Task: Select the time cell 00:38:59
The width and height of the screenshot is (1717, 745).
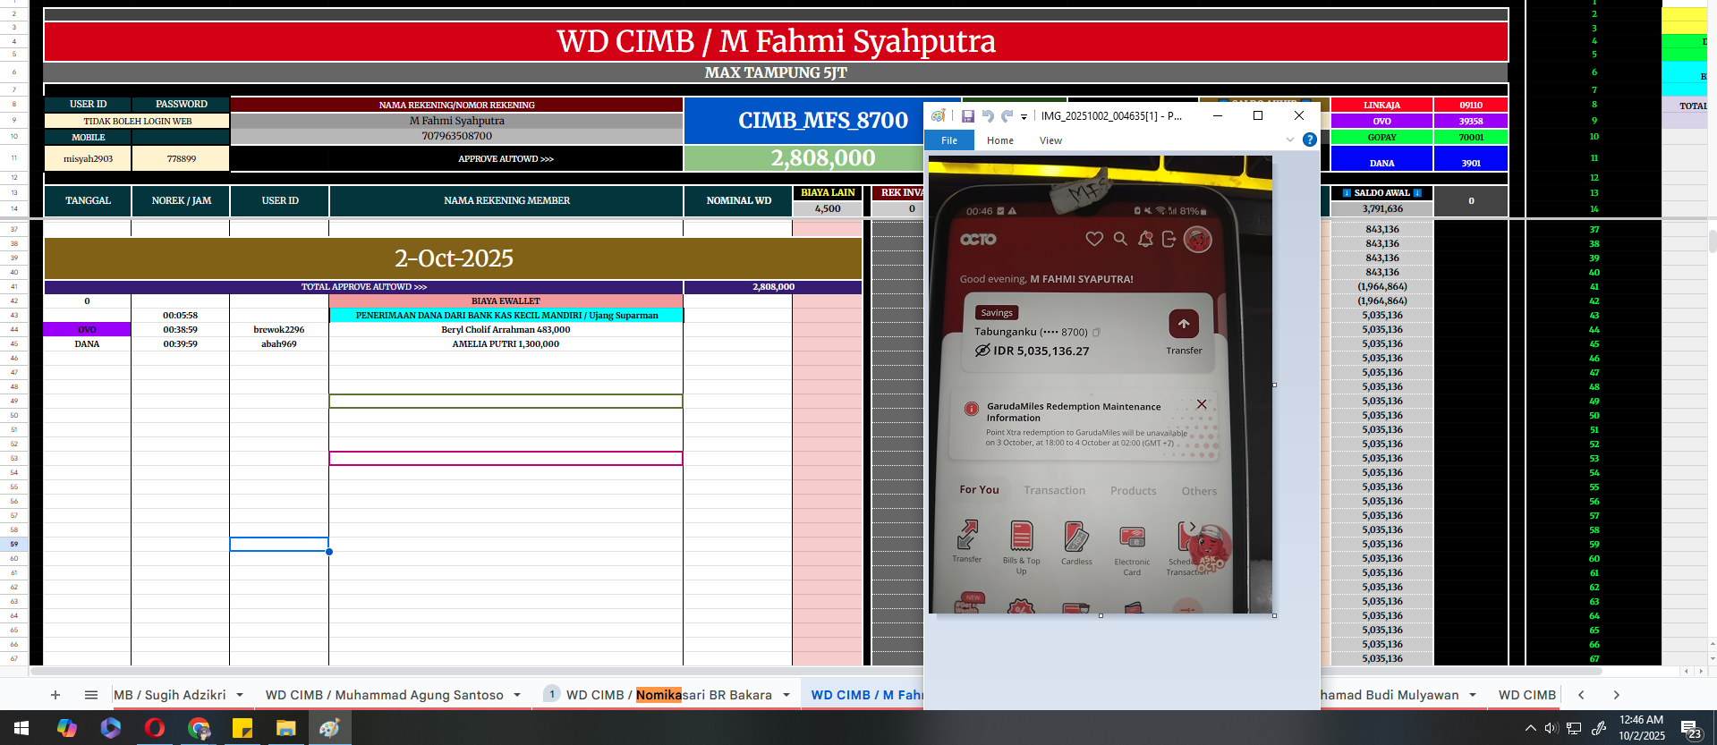Action: pyautogui.click(x=181, y=330)
